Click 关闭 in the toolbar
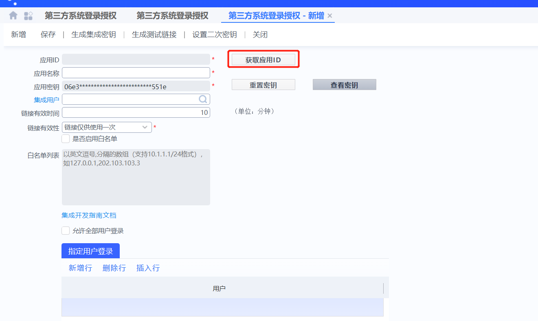 point(260,35)
